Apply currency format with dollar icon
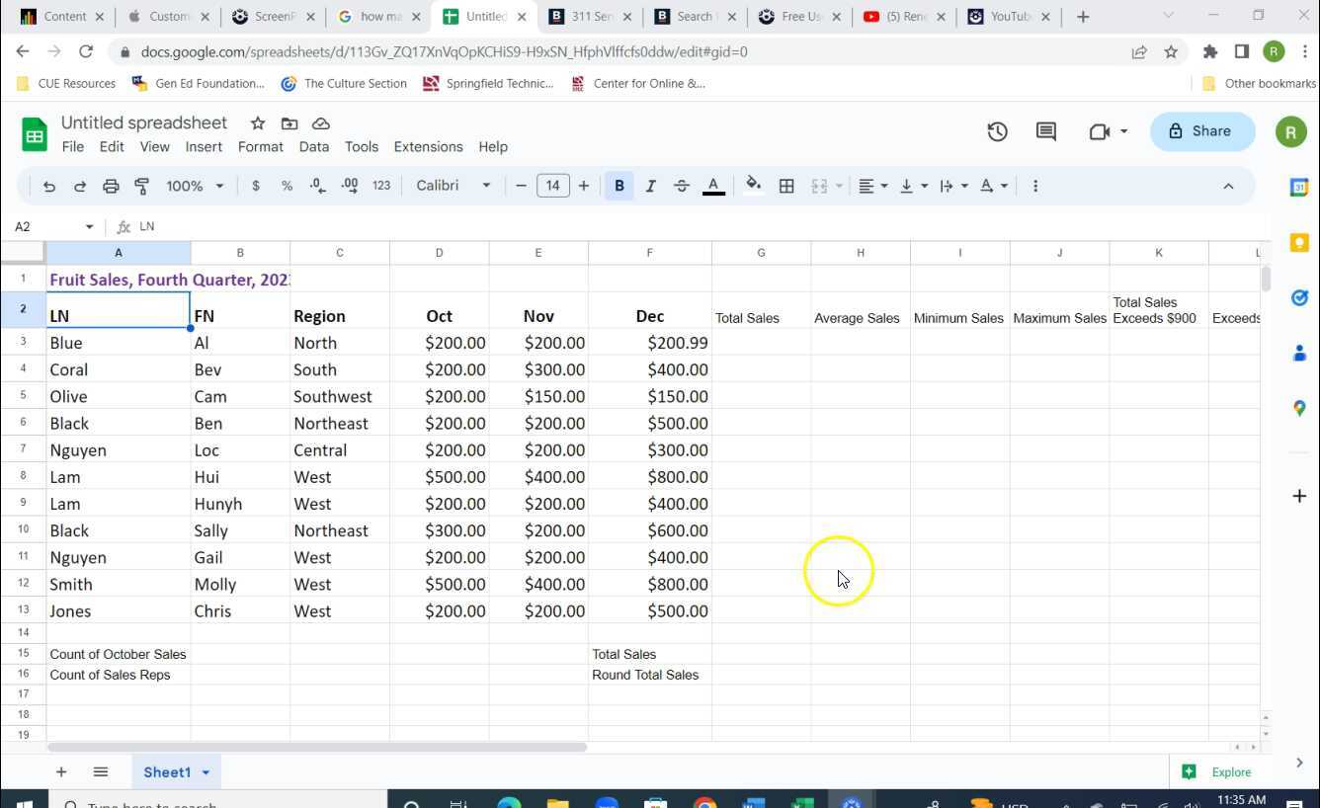This screenshot has height=808, width=1320. pos(256,186)
